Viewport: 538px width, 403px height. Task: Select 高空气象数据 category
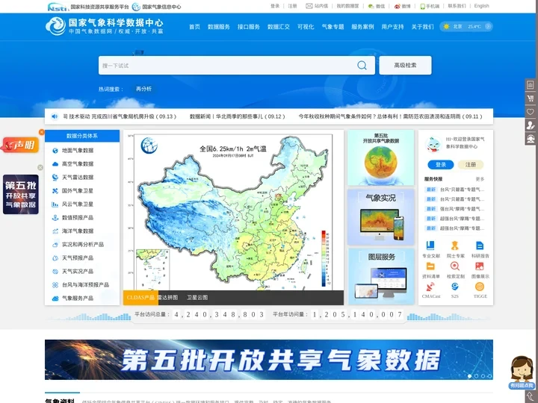[x=78, y=163]
